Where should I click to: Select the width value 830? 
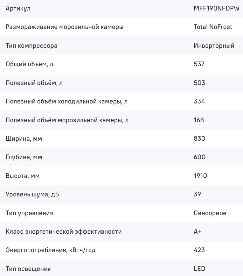(x=199, y=138)
